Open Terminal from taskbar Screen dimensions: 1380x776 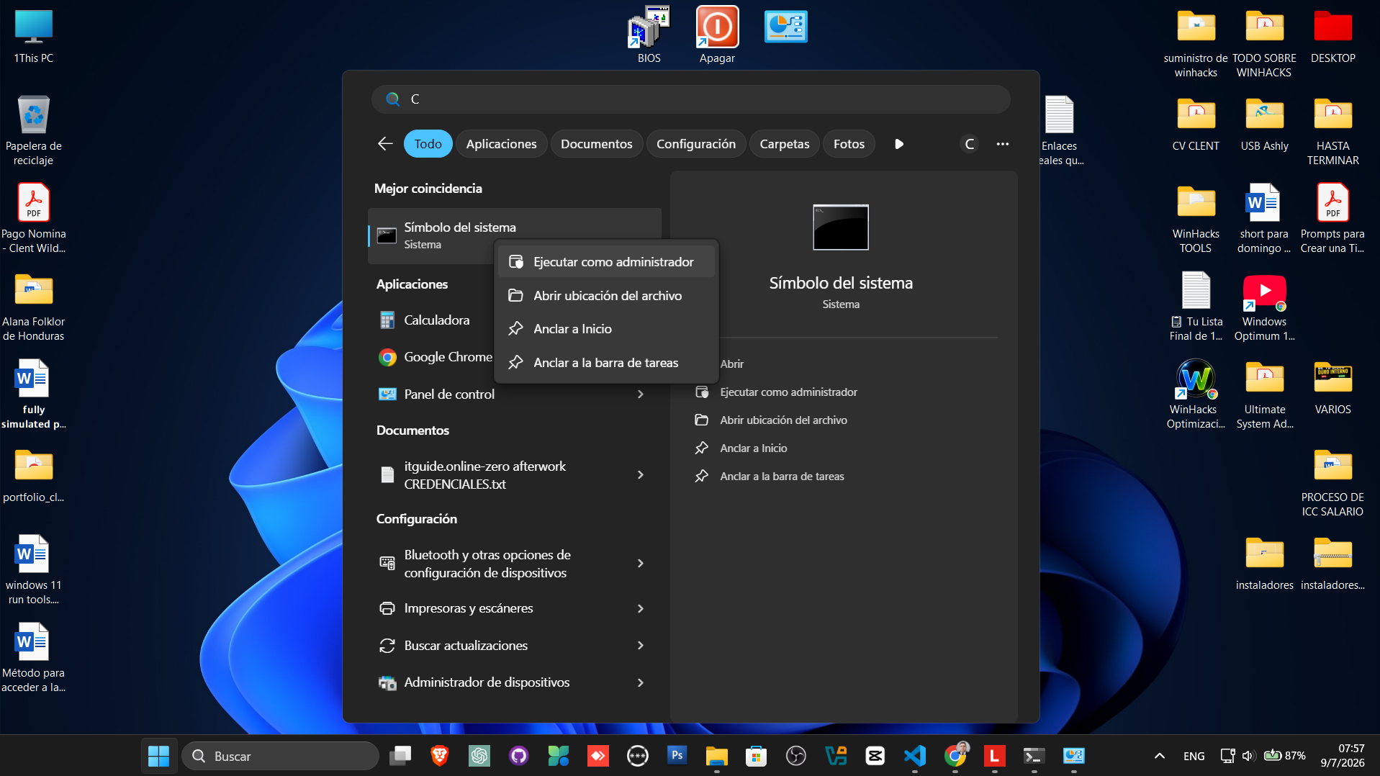point(1034,756)
